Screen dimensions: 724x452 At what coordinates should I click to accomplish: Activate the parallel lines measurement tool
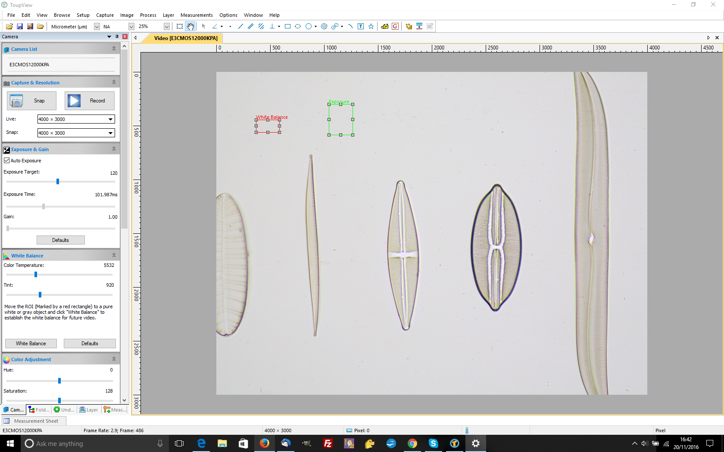click(250, 26)
